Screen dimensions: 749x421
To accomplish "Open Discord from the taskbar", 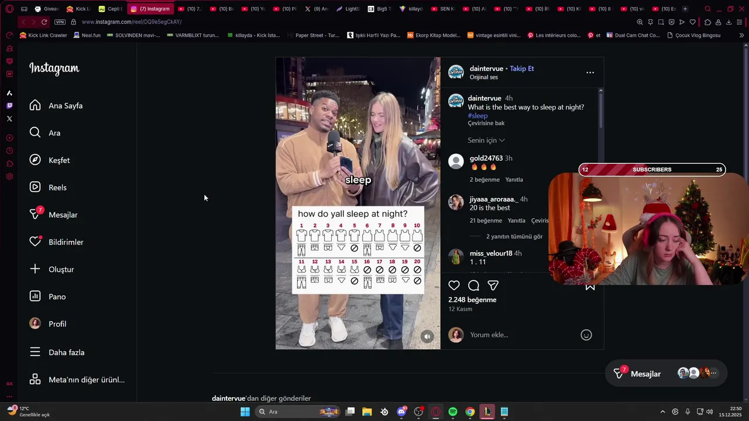I will point(401,412).
